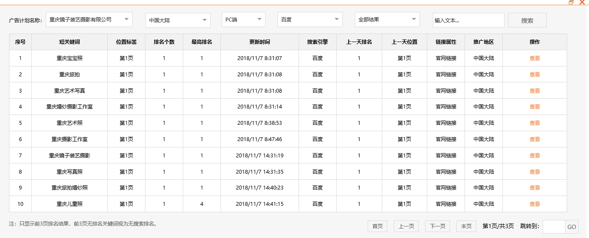
Task: Click the 排名个数 column header
Action: coord(164,42)
